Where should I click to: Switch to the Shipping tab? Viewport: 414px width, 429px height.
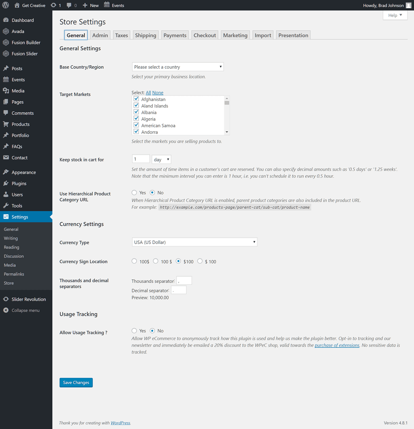pos(146,35)
